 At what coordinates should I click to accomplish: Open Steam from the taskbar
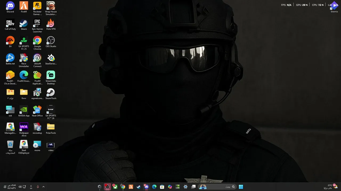pyautogui.click(x=139, y=187)
